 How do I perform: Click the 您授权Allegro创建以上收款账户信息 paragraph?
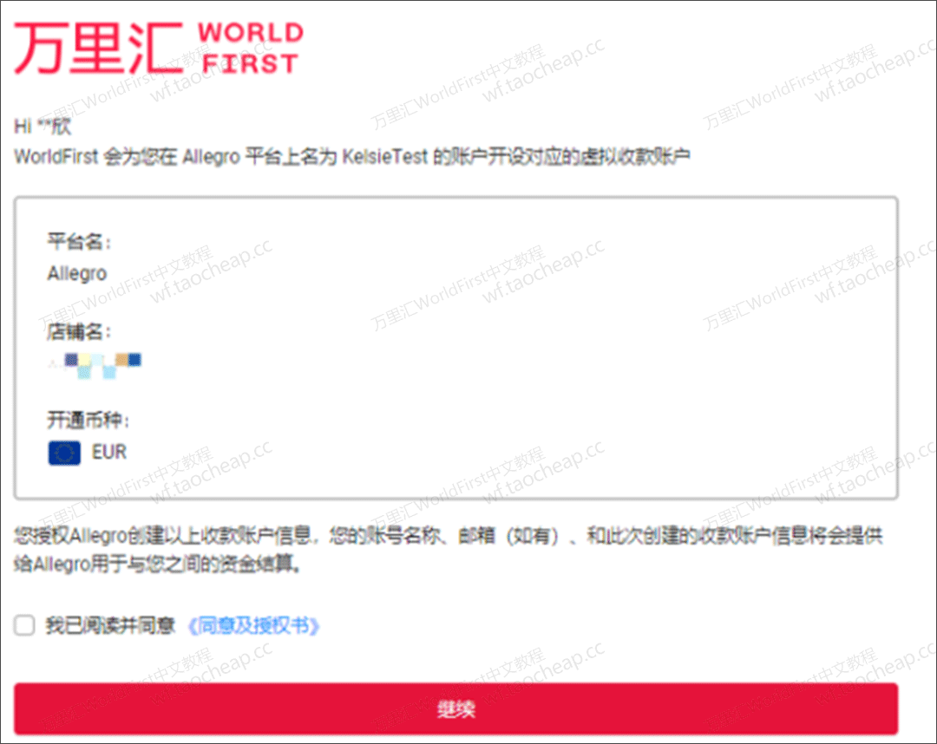pos(449,550)
